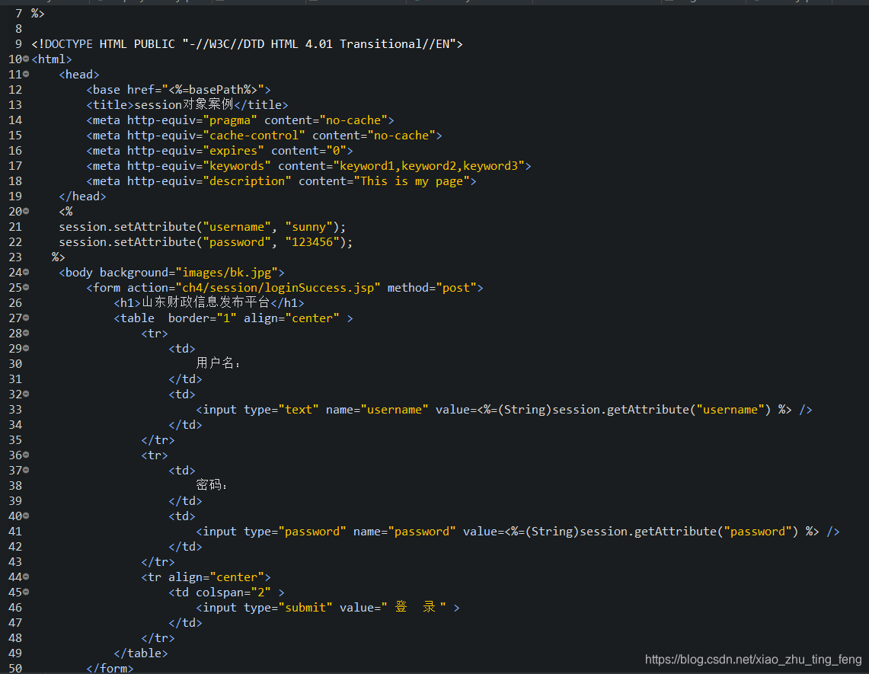
Task: Click getAttribute("username") on line 33
Action: point(689,410)
